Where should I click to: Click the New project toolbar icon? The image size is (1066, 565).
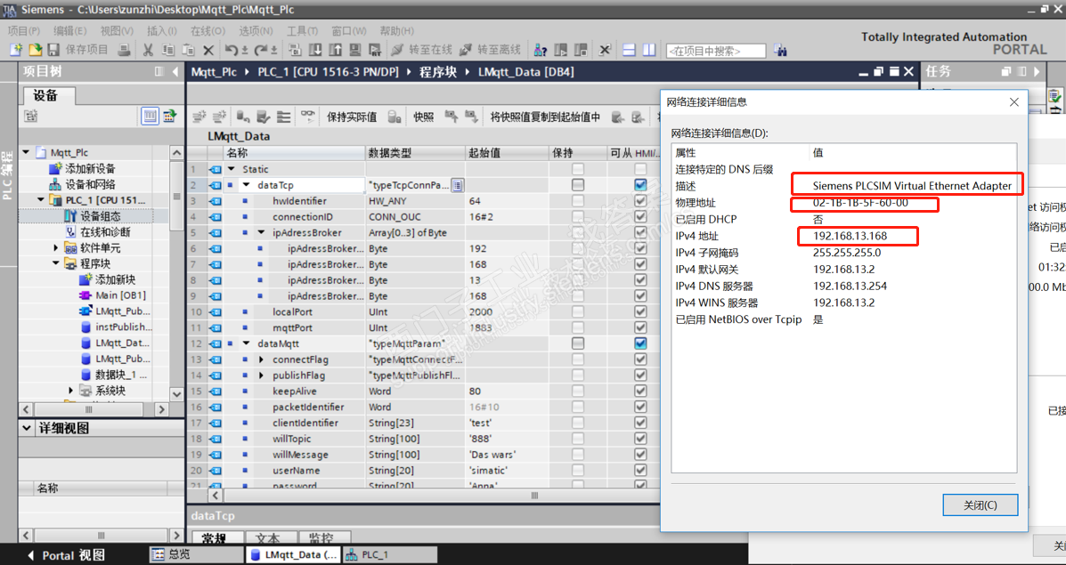pyautogui.click(x=16, y=50)
